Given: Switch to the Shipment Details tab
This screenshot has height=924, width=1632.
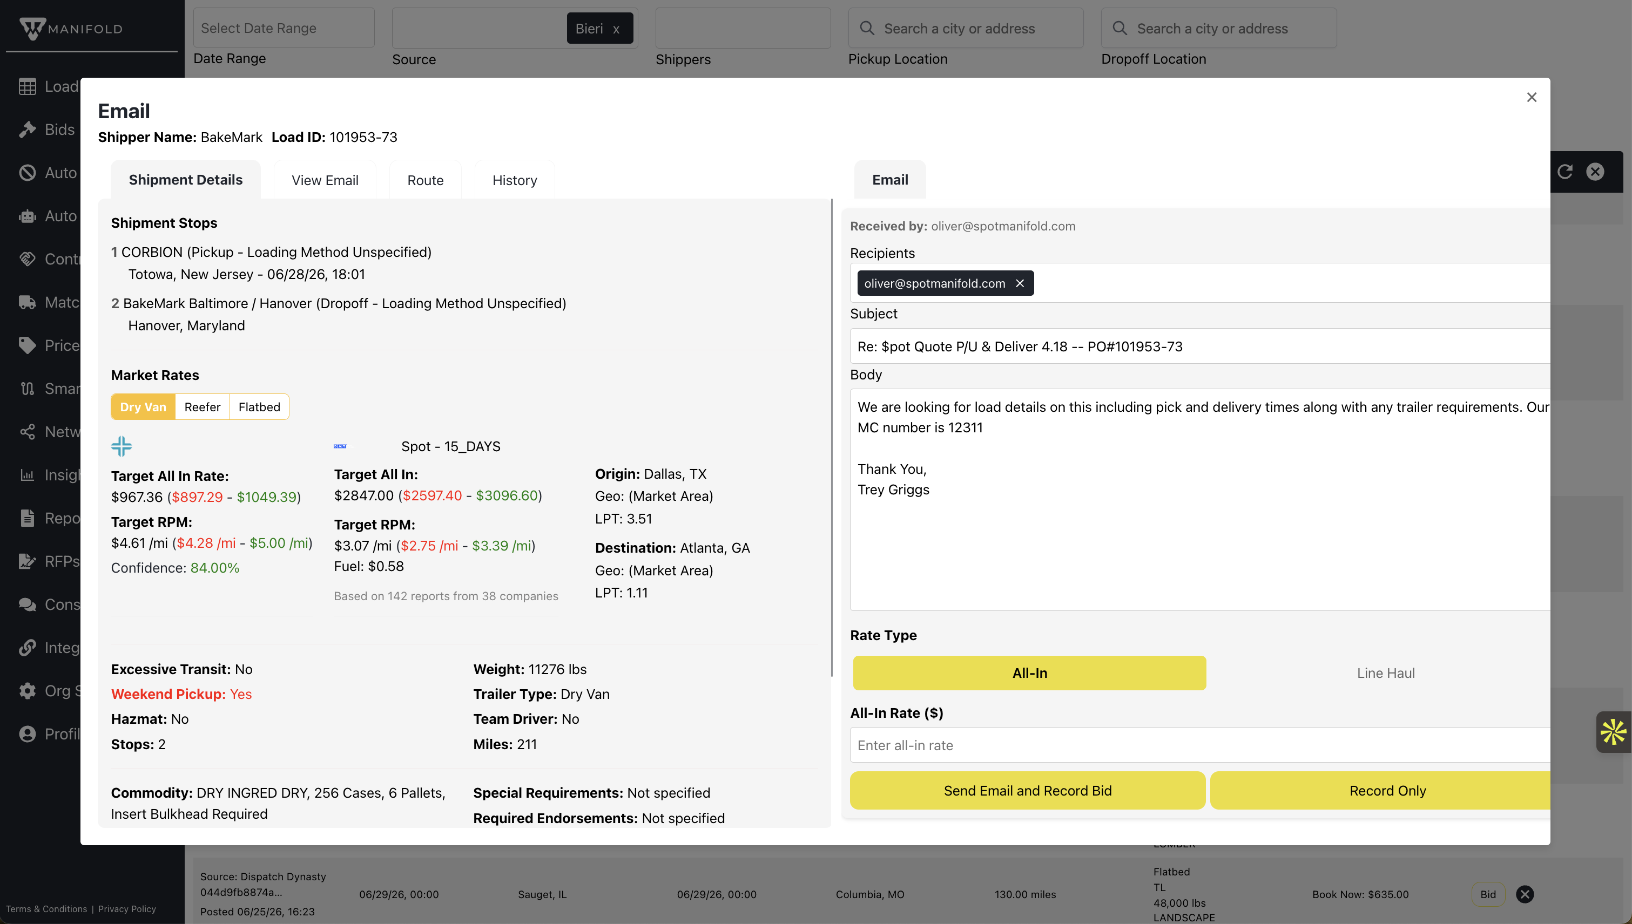Looking at the screenshot, I should coord(185,180).
